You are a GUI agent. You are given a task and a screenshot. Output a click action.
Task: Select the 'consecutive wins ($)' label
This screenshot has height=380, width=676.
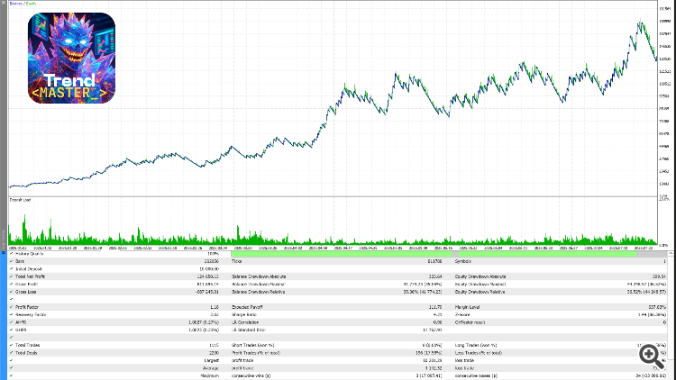(x=251, y=375)
